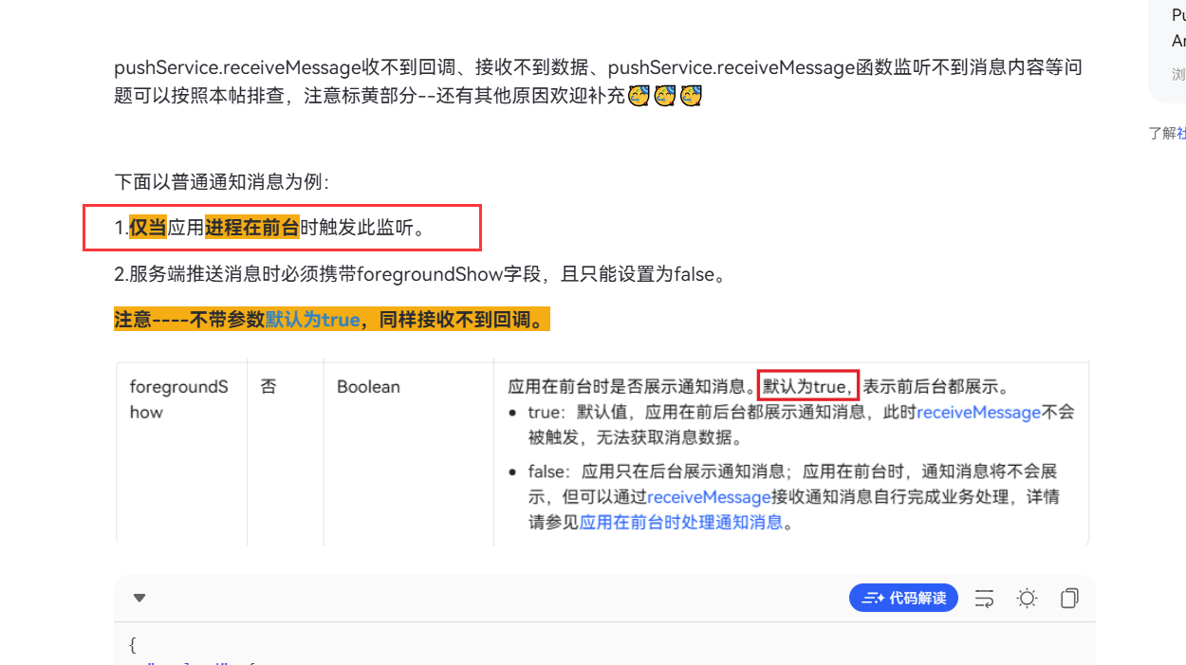
Task: Click the middle smiley emoji after 欢迎补充
Action: tap(665, 95)
